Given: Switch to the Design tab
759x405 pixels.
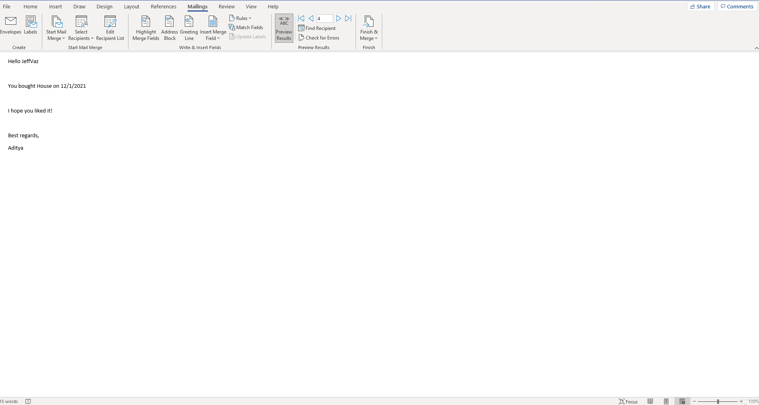Looking at the screenshot, I should (x=105, y=6).
